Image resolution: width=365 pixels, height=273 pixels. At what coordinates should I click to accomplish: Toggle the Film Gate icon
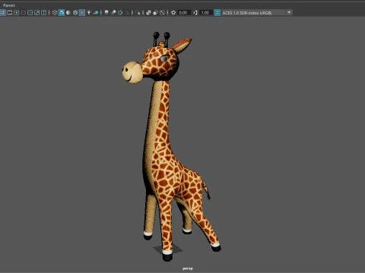pos(10,12)
